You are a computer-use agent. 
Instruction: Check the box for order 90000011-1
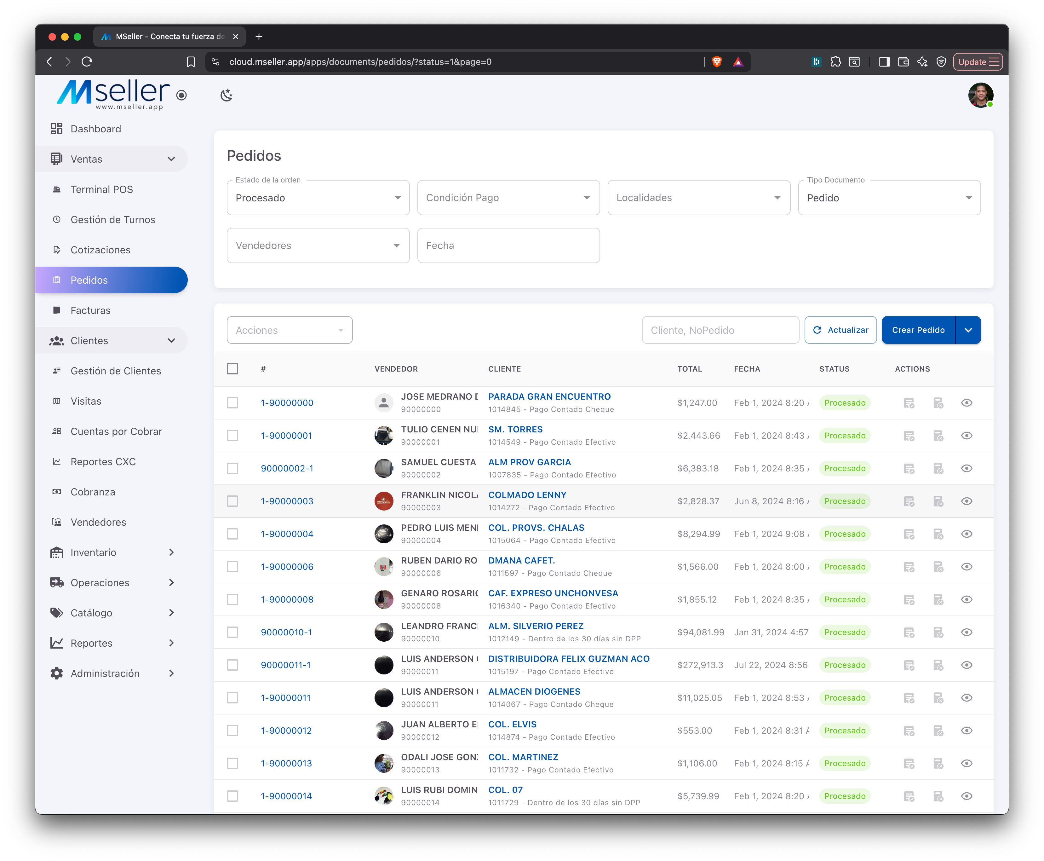[232, 665]
